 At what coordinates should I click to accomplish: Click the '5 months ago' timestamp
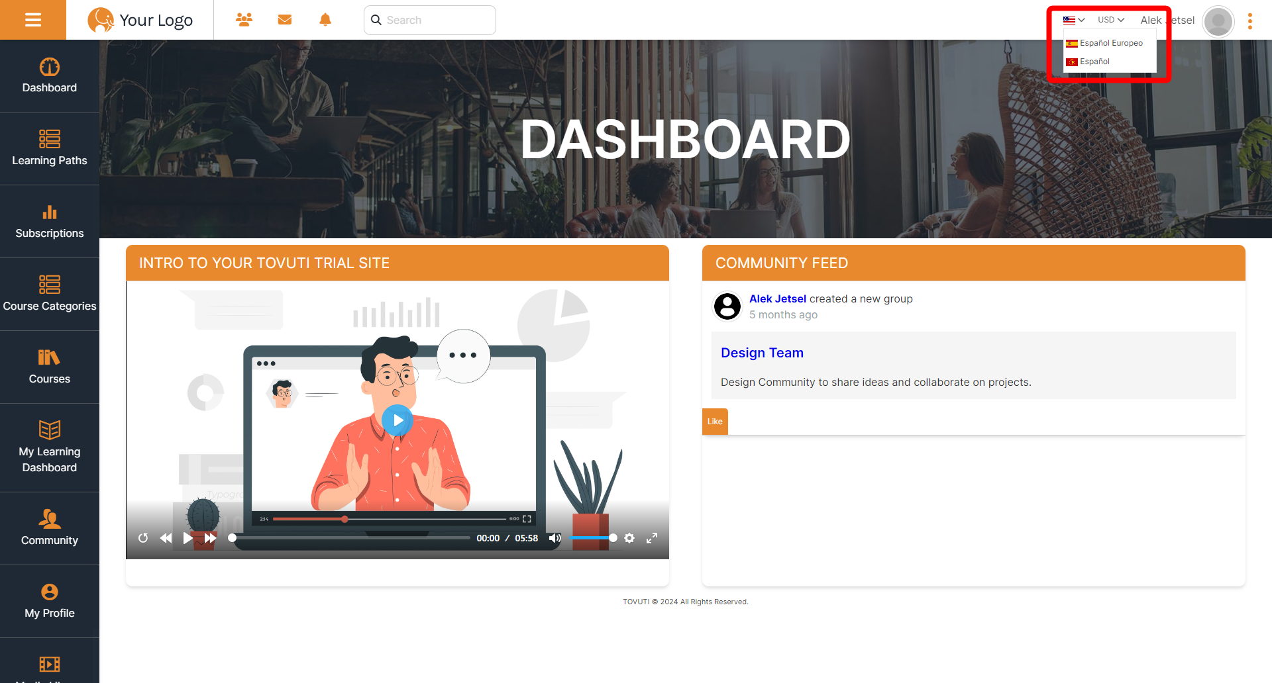[783, 315]
